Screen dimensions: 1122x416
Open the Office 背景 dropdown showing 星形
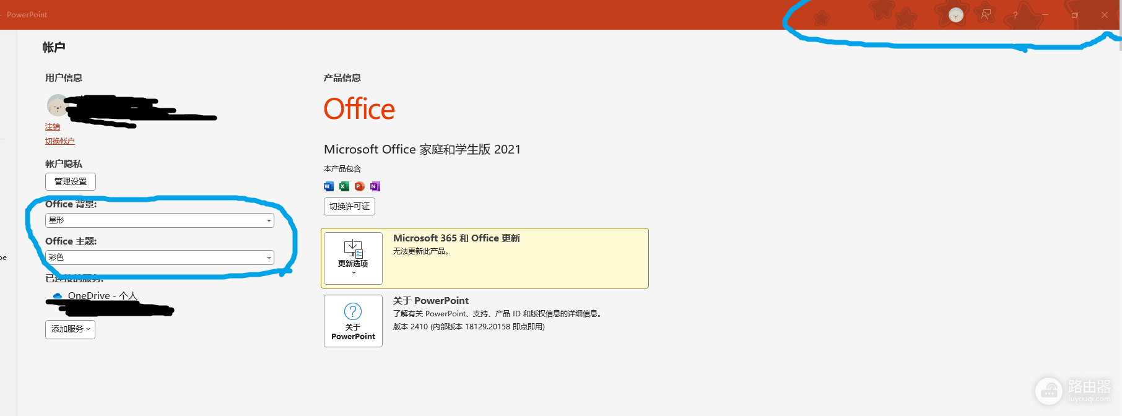coord(160,220)
